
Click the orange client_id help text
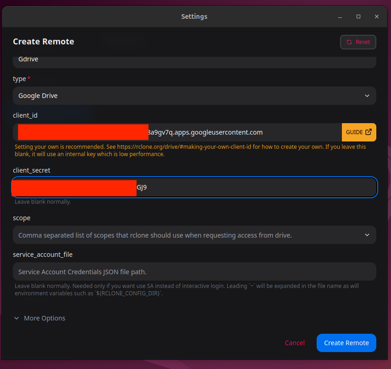[x=190, y=150]
